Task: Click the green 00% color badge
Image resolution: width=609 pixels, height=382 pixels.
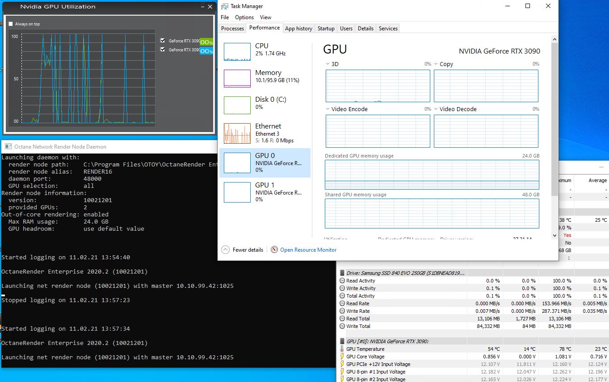Action: tap(206, 42)
